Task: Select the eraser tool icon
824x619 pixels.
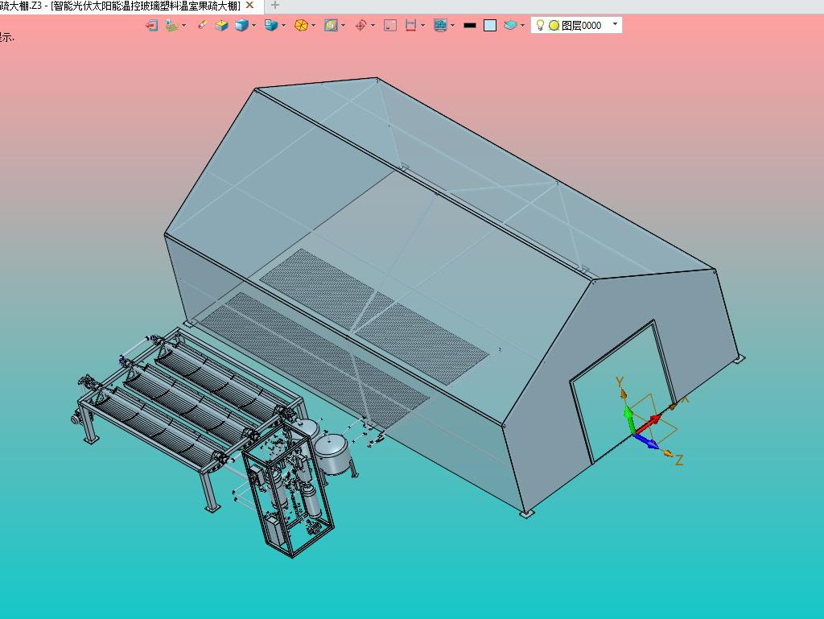Action: click(x=202, y=25)
